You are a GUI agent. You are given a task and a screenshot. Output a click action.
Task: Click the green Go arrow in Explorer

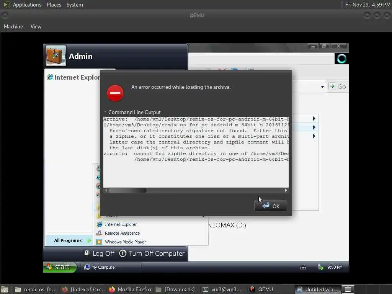(332, 87)
